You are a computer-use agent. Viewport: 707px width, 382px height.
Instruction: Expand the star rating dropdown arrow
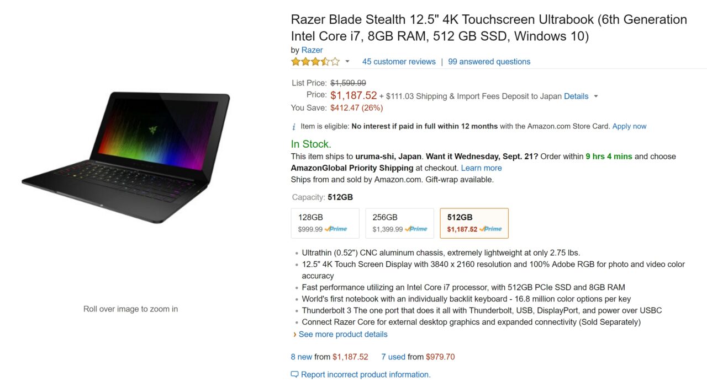[347, 62]
